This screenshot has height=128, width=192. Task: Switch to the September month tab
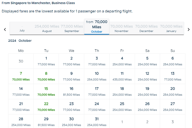point(72,28)
